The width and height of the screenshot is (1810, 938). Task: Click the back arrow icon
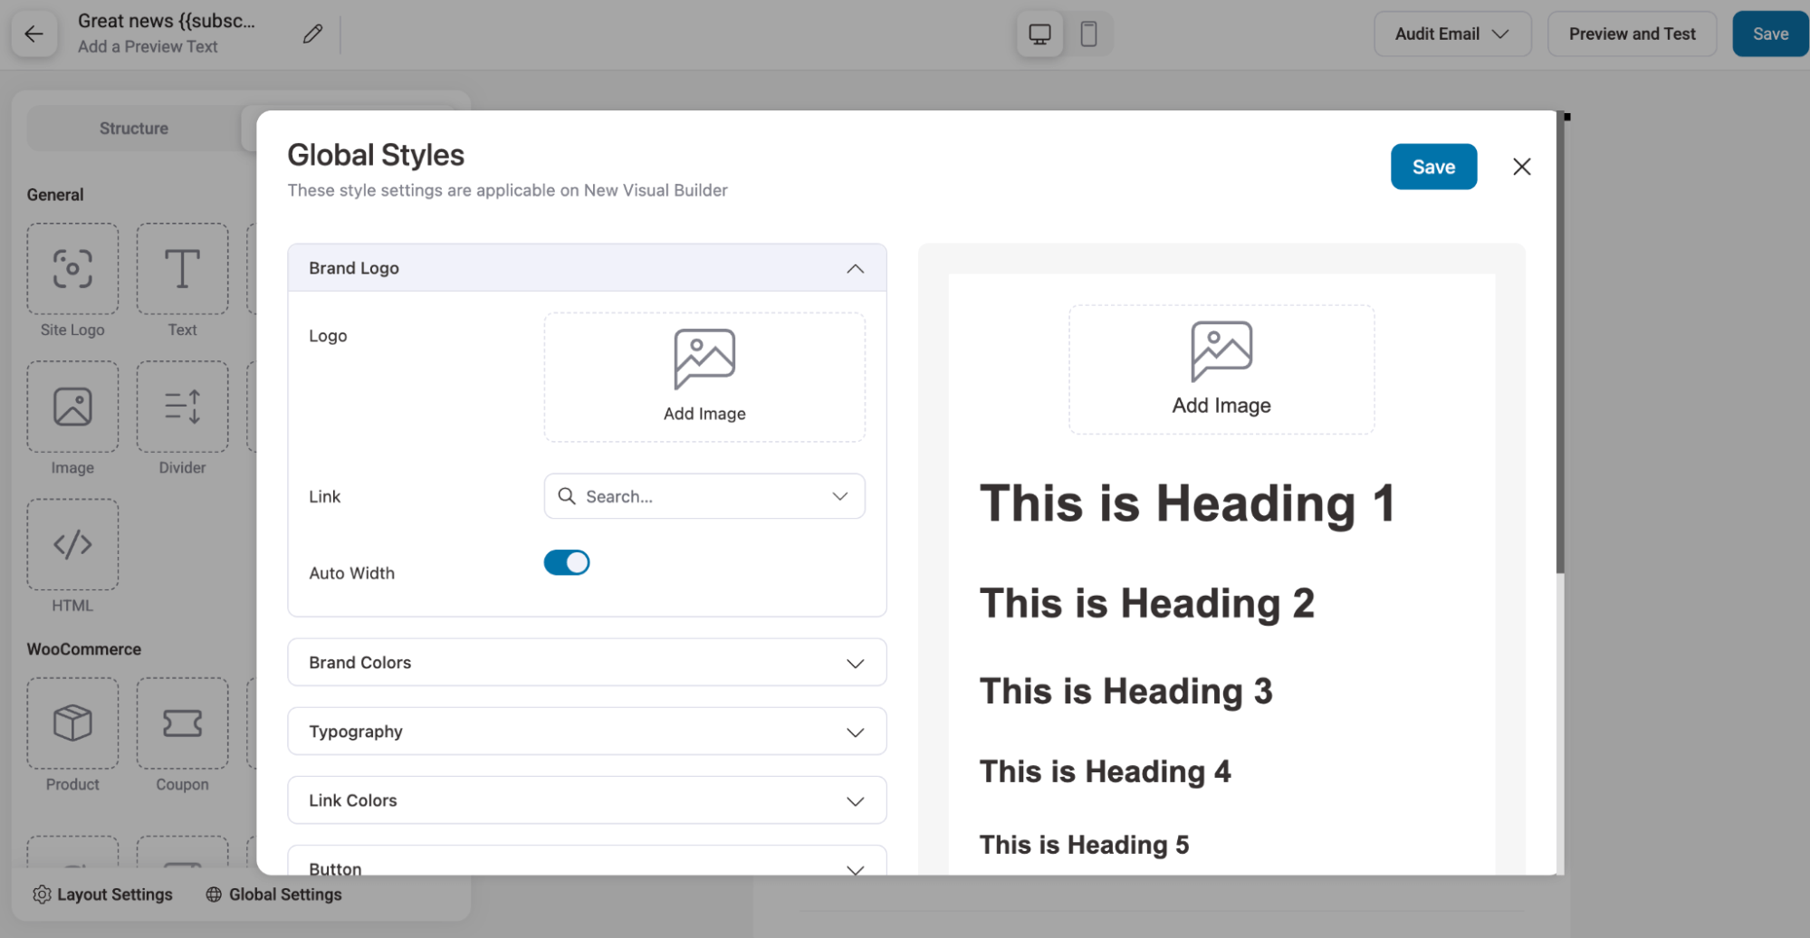click(x=34, y=34)
